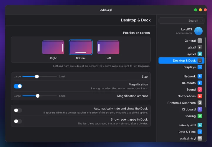Click the الخلفية wallpaper icon
This screenshot has height=147, width=212.
(200, 54)
